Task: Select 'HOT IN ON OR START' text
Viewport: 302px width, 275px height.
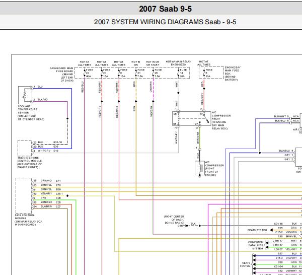Action: [x=153, y=63]
